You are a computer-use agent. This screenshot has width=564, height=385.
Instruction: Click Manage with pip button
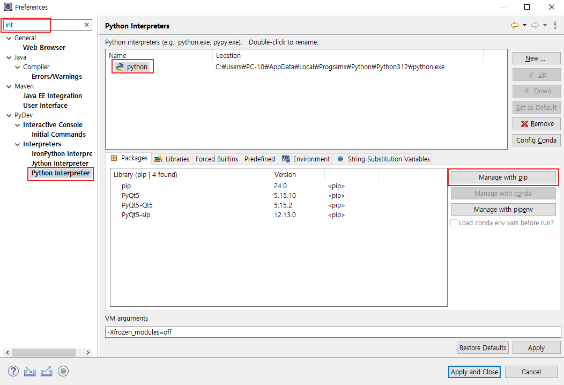(x=503, y=177)
